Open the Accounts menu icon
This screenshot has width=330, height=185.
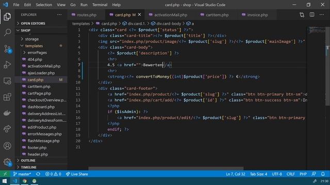[7, 145]
